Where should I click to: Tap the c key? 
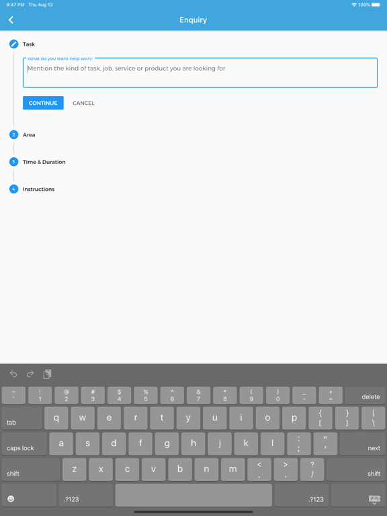click(x=127, y=469)
